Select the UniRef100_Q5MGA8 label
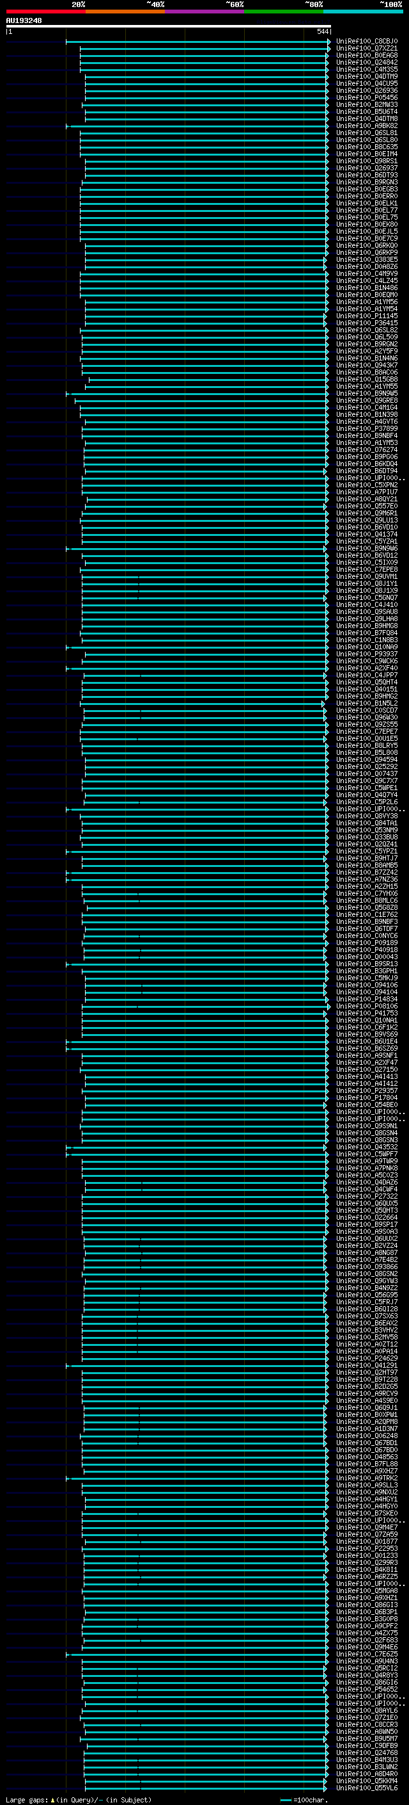 [x=366, y=1591]
